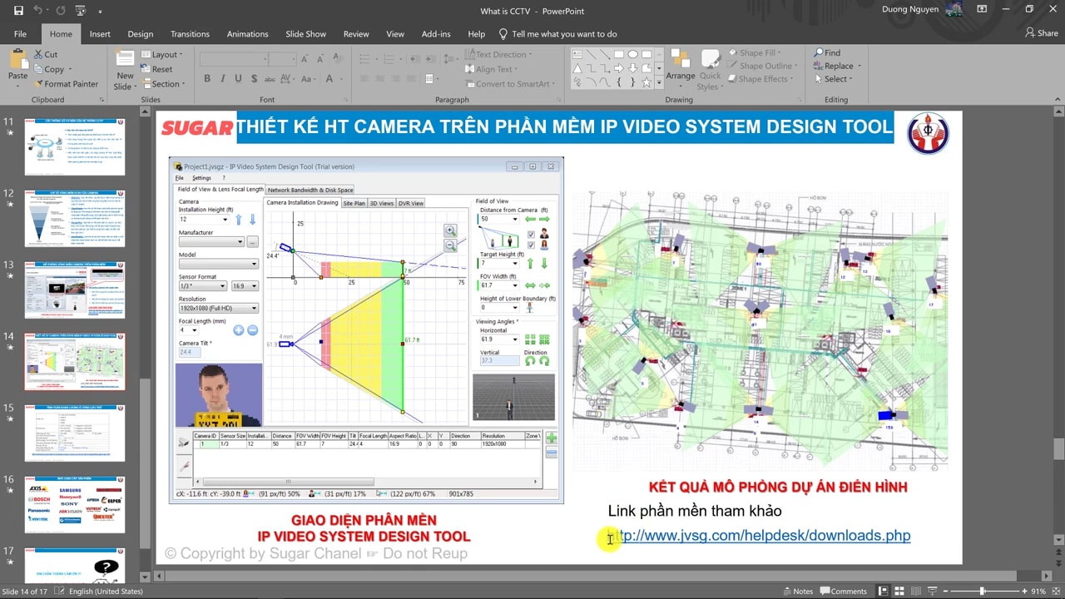Select the Oval shape in gallery
1065x599 pixels.
point(632,54)
